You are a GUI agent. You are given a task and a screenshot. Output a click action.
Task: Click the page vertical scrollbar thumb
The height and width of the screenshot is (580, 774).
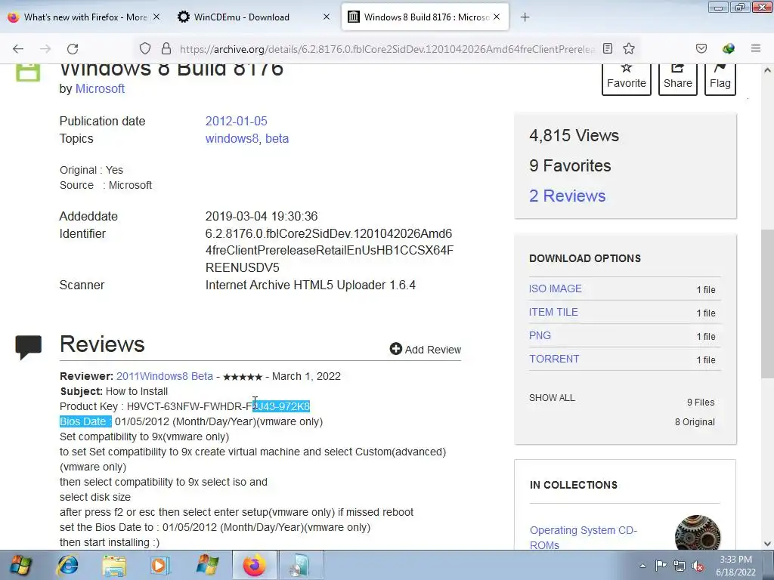point(767,304)
